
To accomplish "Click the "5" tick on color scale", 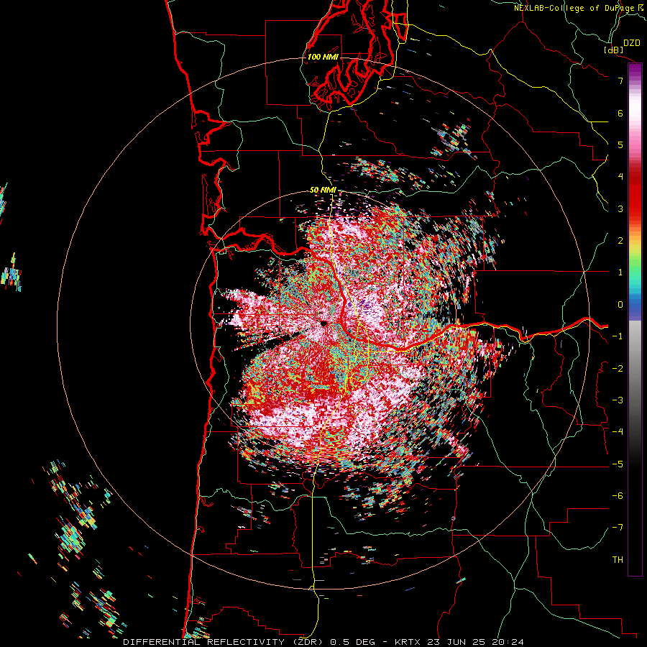I will (x=620, y=144).
